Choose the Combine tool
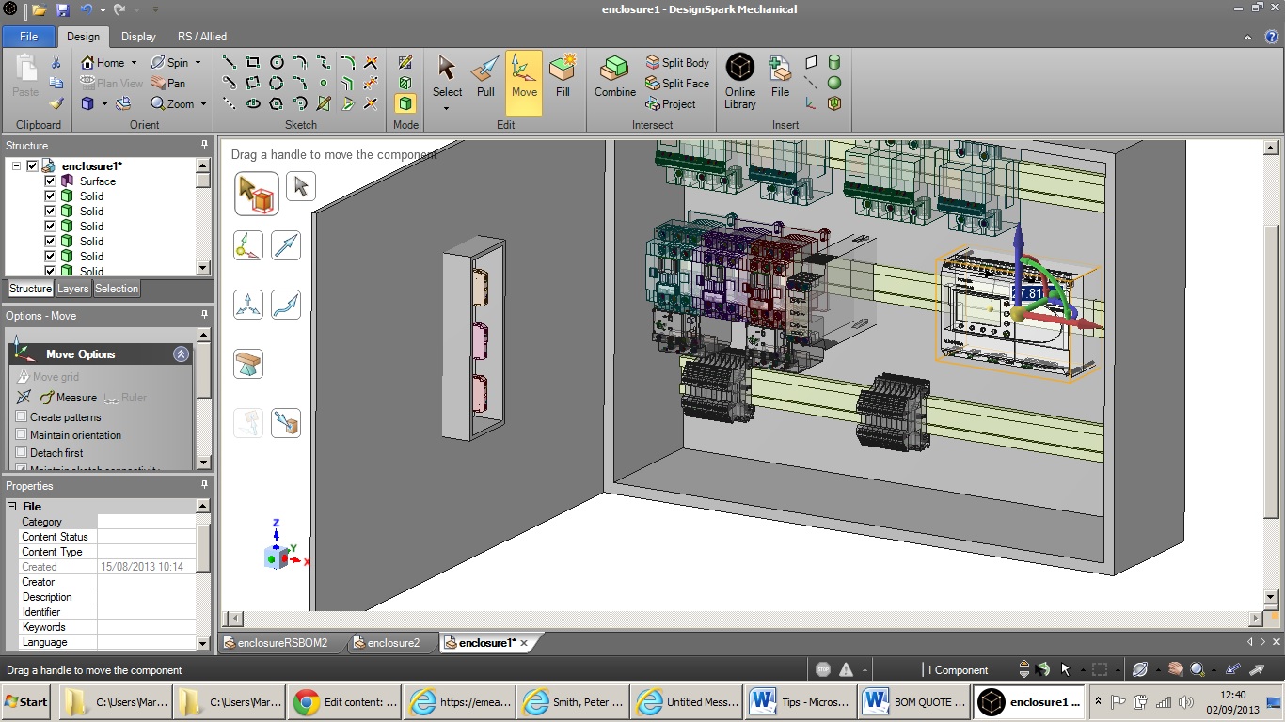Image resolution: width=1285 pixels, height=722 pixels. coord(614,77)
